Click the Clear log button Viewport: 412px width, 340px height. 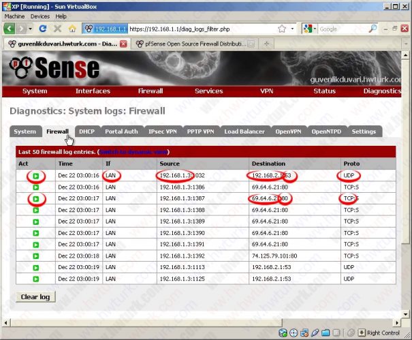click(35, 297)
